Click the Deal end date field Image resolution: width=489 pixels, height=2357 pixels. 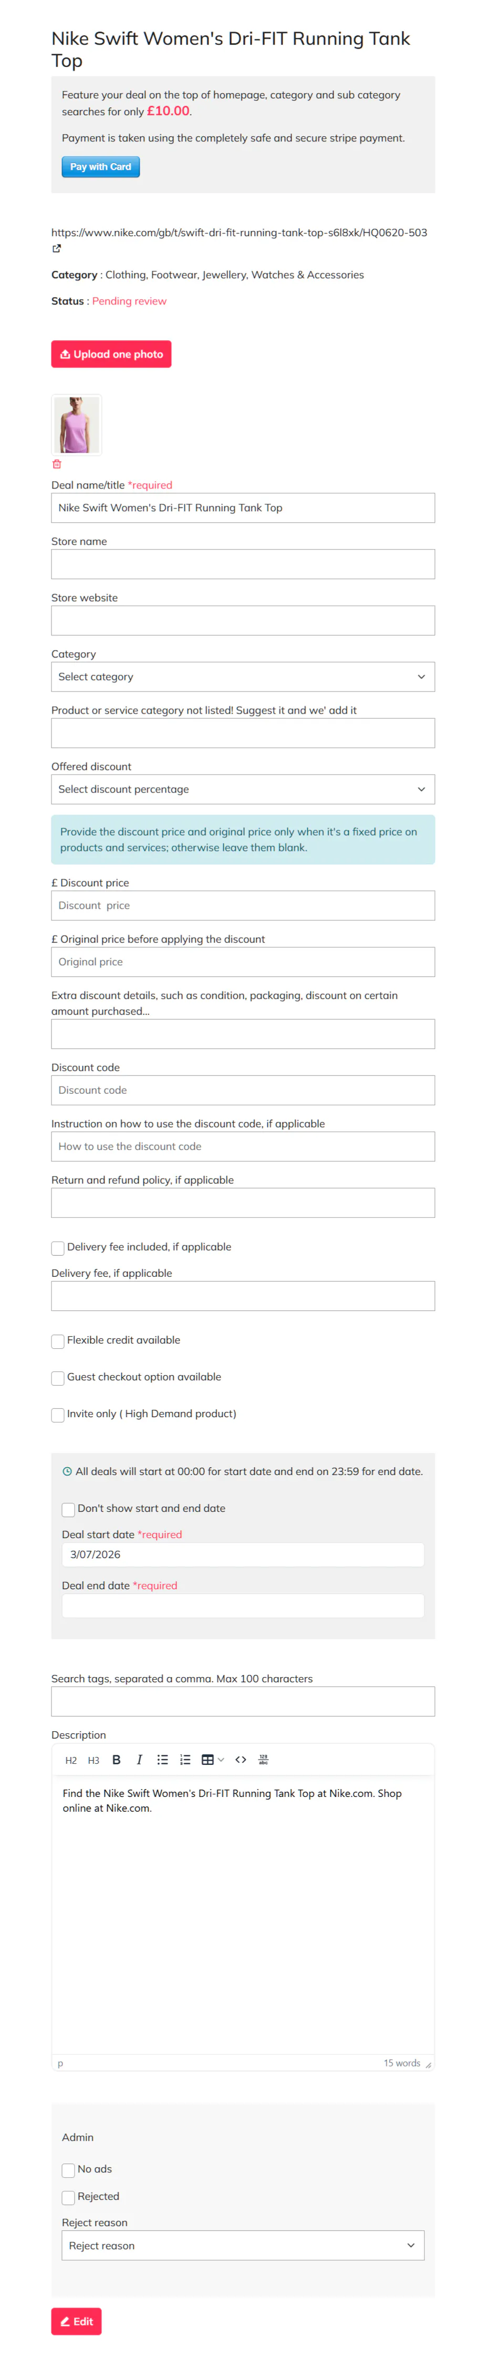tap(243, 1606)
